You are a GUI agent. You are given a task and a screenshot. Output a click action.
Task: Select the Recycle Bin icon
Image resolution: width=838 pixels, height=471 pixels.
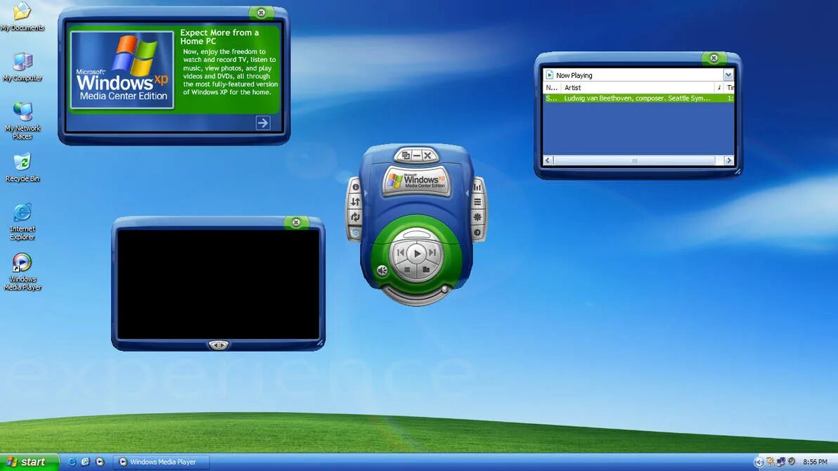[22, 168]
